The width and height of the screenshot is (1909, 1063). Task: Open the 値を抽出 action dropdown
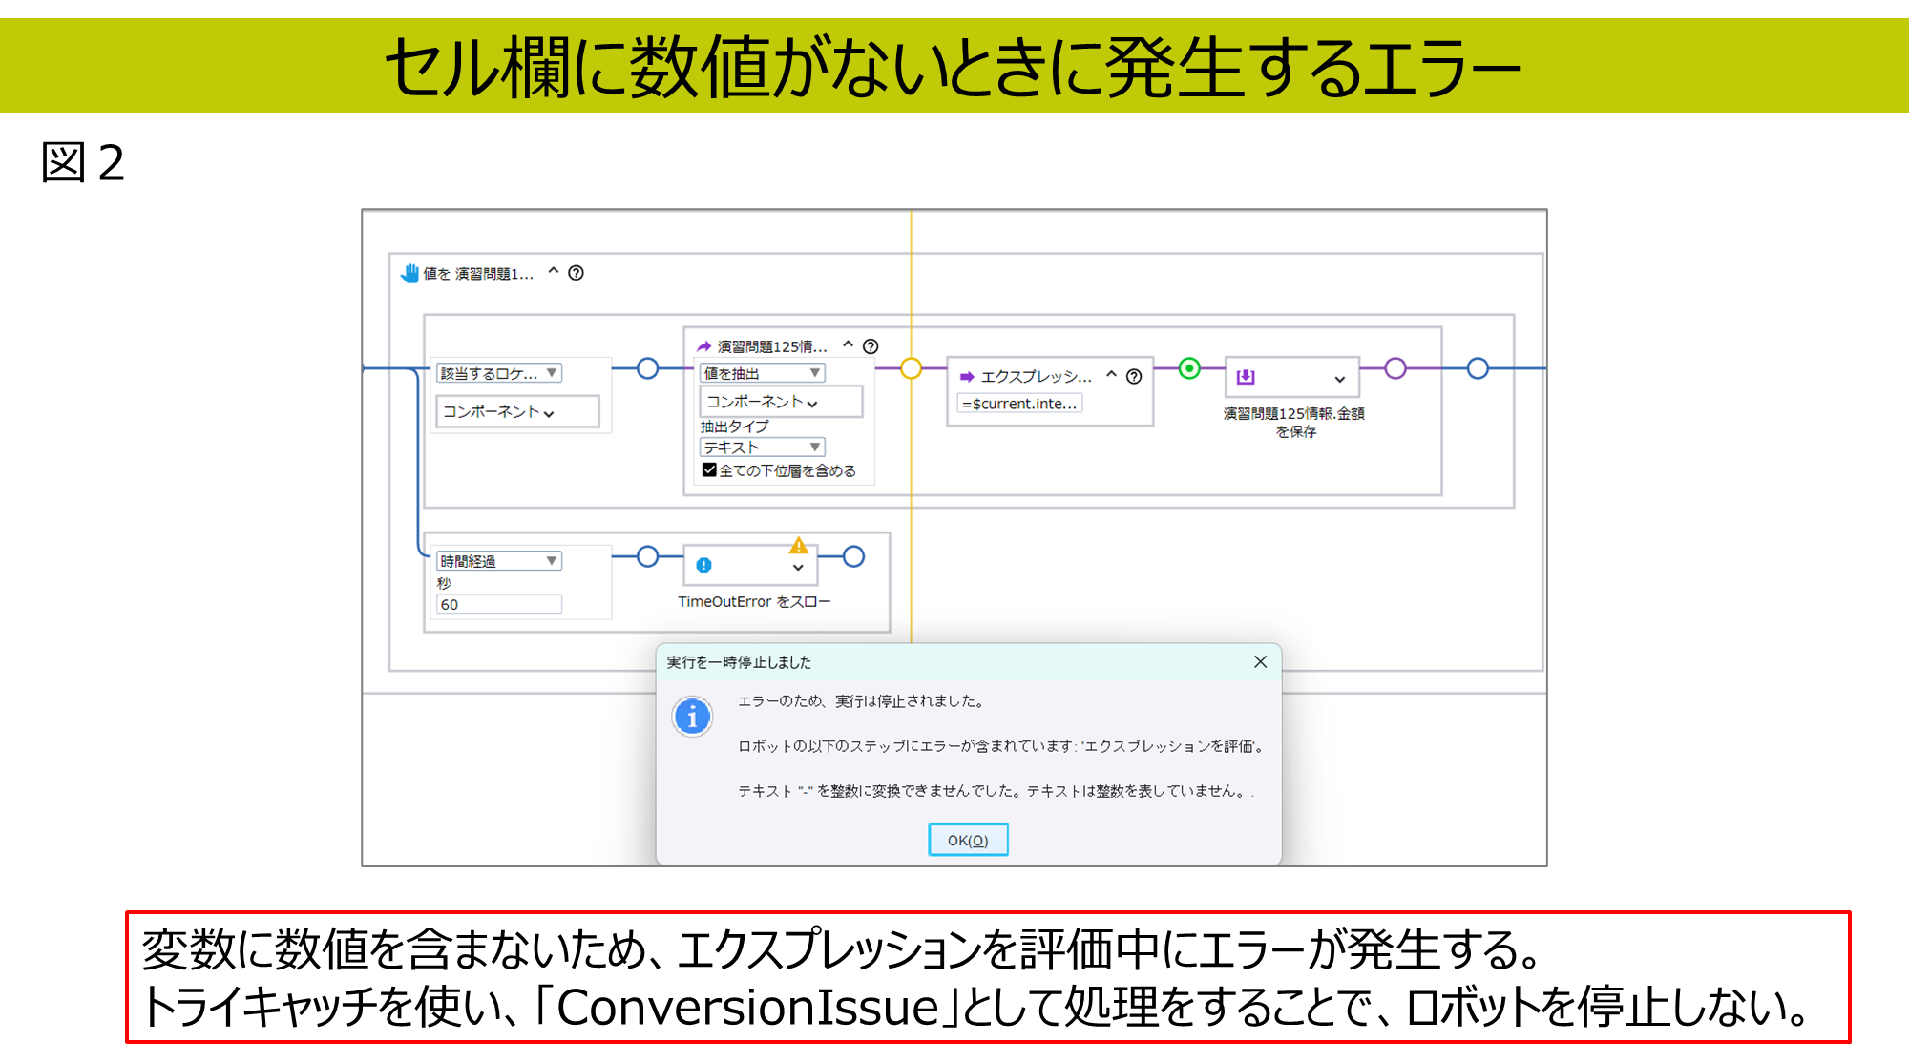762,373
